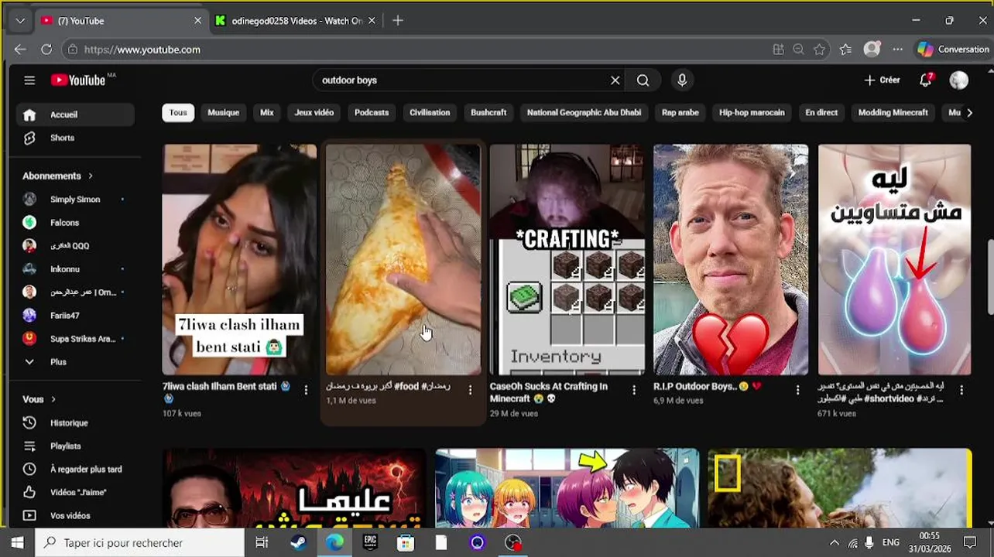Go to Accueil in the sidebar
The height and width of the screenshot is (557, 994).
pos(75,114)
